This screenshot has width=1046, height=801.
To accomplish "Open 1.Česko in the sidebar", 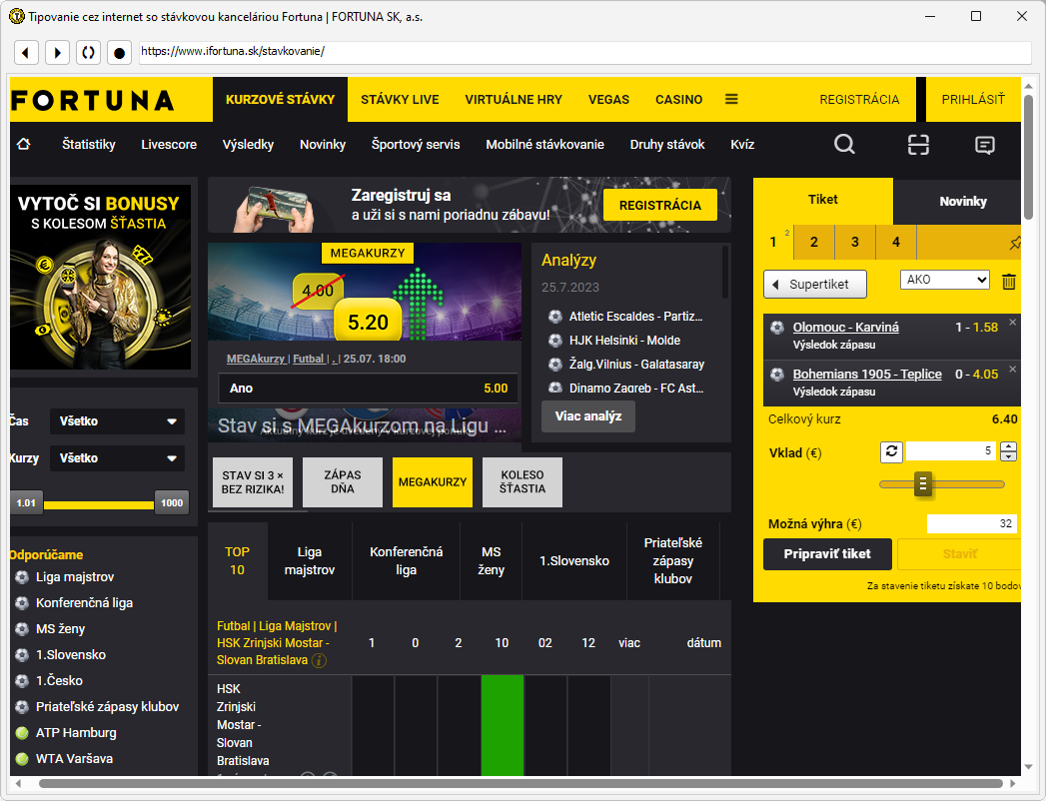I will tap(59, 681).
